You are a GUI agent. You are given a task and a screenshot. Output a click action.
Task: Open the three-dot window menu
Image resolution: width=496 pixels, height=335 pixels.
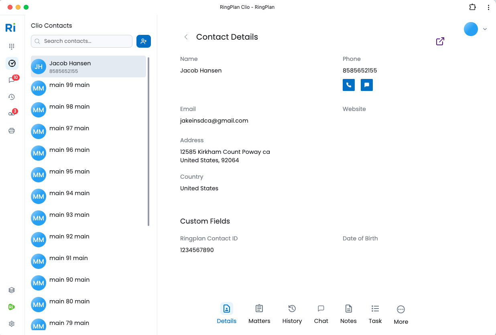(x=488, y=7)
